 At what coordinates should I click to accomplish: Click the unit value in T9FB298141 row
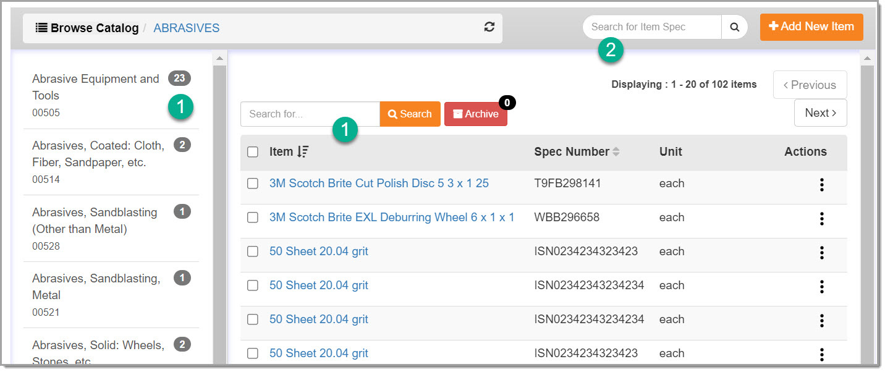pyautogui.click(x=672, y=184)
